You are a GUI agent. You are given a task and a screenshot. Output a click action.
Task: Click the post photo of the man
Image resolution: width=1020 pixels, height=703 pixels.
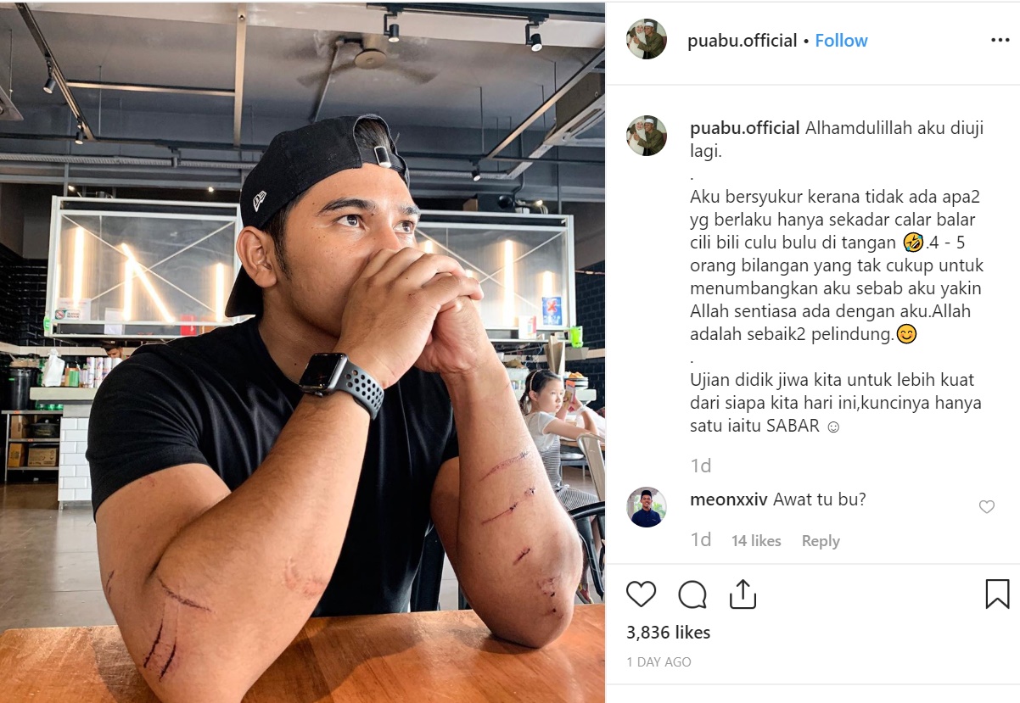tap(303, 352)
